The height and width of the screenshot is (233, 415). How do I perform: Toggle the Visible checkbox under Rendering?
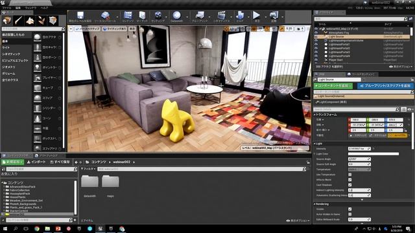(350, 209)
